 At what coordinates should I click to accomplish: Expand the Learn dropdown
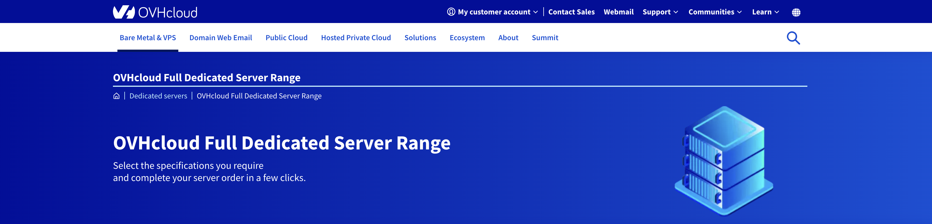[x=765, y=12]
